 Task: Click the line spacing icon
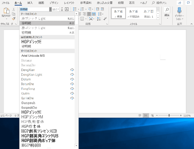pos(100,14)
